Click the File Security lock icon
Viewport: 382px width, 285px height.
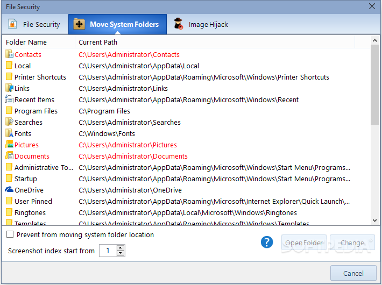click(x=12, y=24)
